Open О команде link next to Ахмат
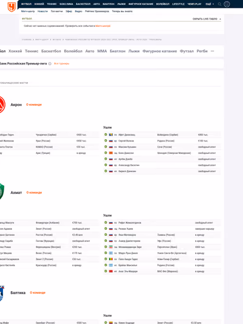 (34, 193)
